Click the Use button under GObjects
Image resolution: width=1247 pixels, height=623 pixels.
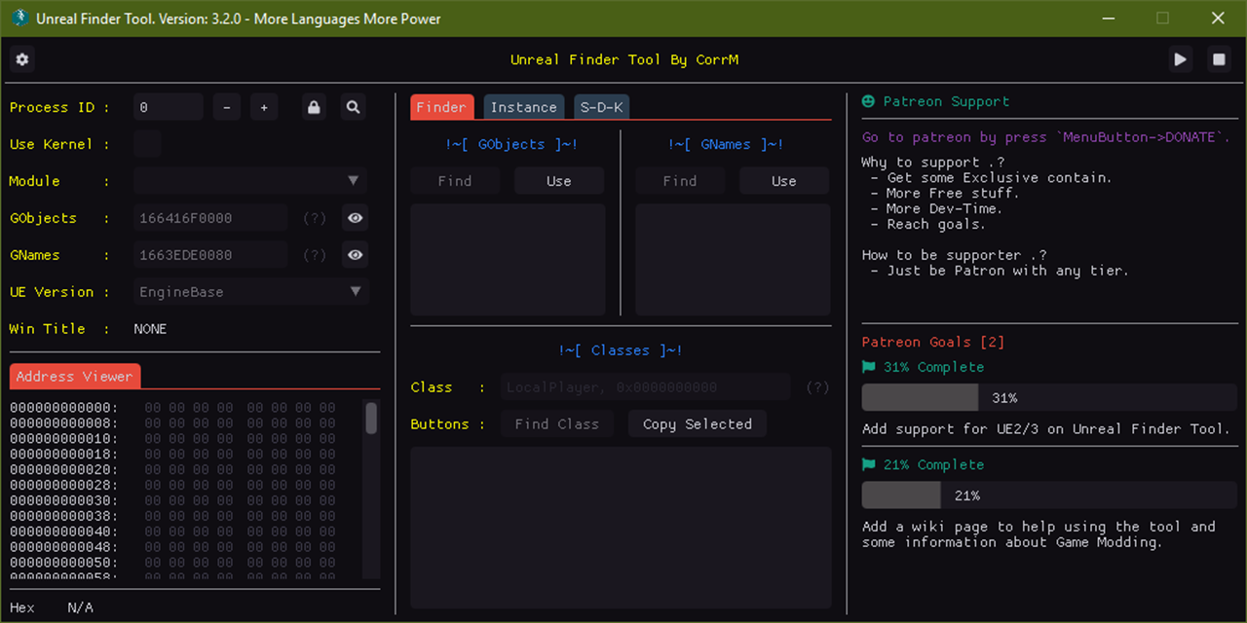click(558, 181)
